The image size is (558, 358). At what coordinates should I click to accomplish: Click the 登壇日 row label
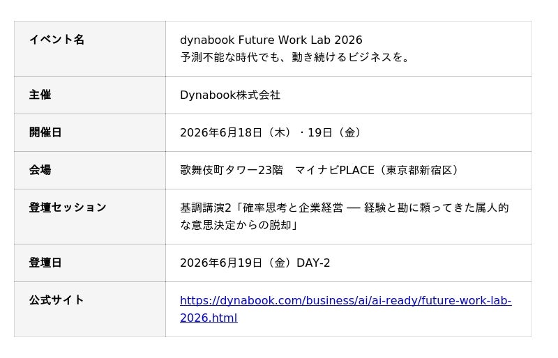[45, 263]
